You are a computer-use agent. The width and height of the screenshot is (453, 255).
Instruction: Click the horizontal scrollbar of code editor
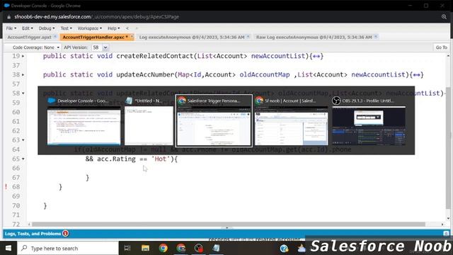[228, 225]
